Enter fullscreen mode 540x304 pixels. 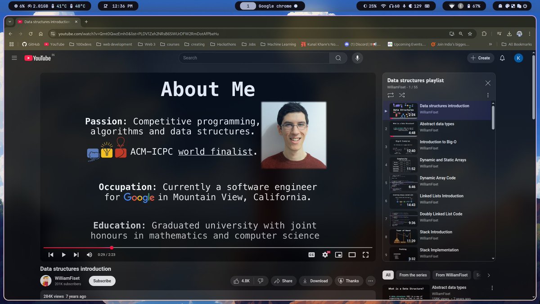[x=365, y=254]
